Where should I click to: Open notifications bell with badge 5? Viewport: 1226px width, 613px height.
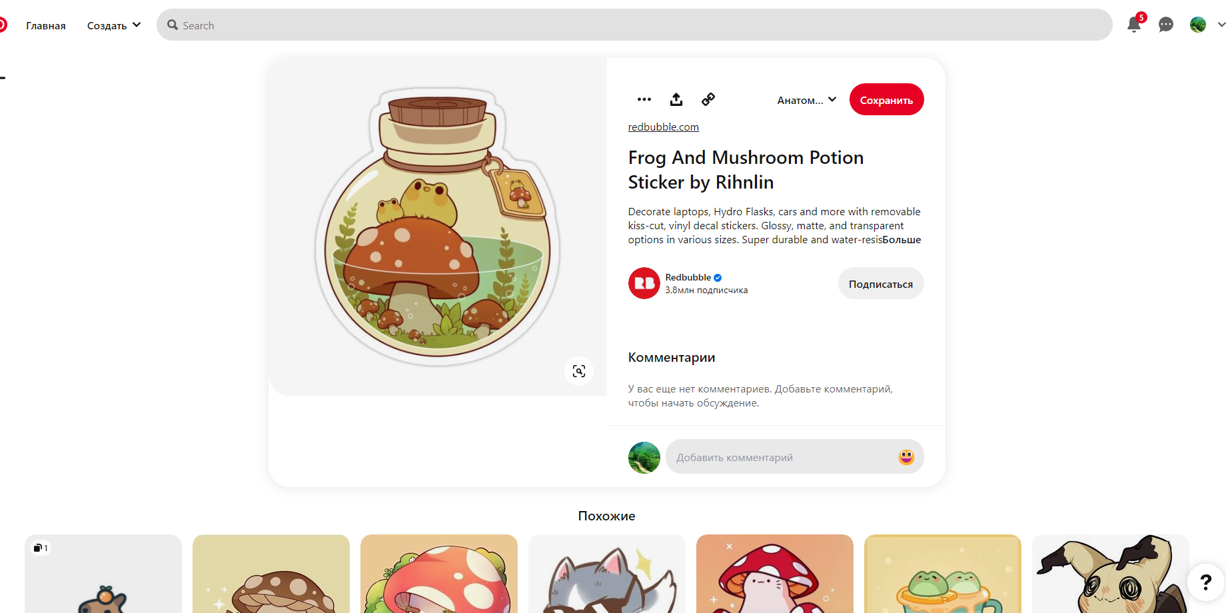coord(1134,25)
